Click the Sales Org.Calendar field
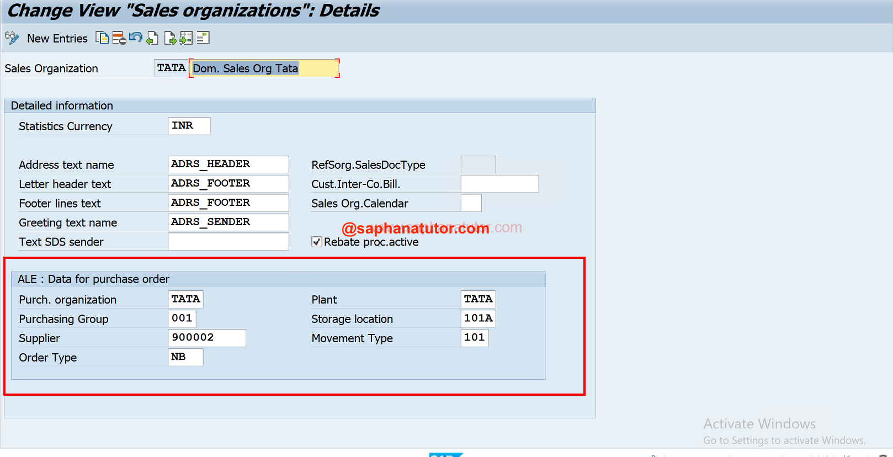Screen dimensions: 893x457 471,203
